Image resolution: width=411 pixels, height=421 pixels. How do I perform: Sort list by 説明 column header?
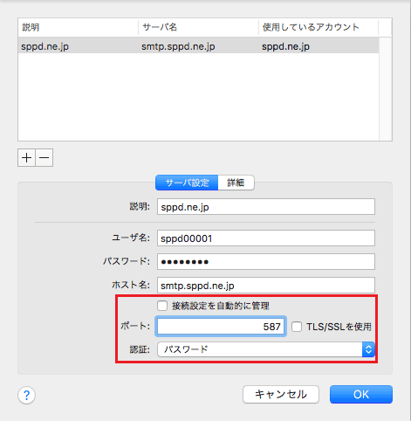(78, 27)
